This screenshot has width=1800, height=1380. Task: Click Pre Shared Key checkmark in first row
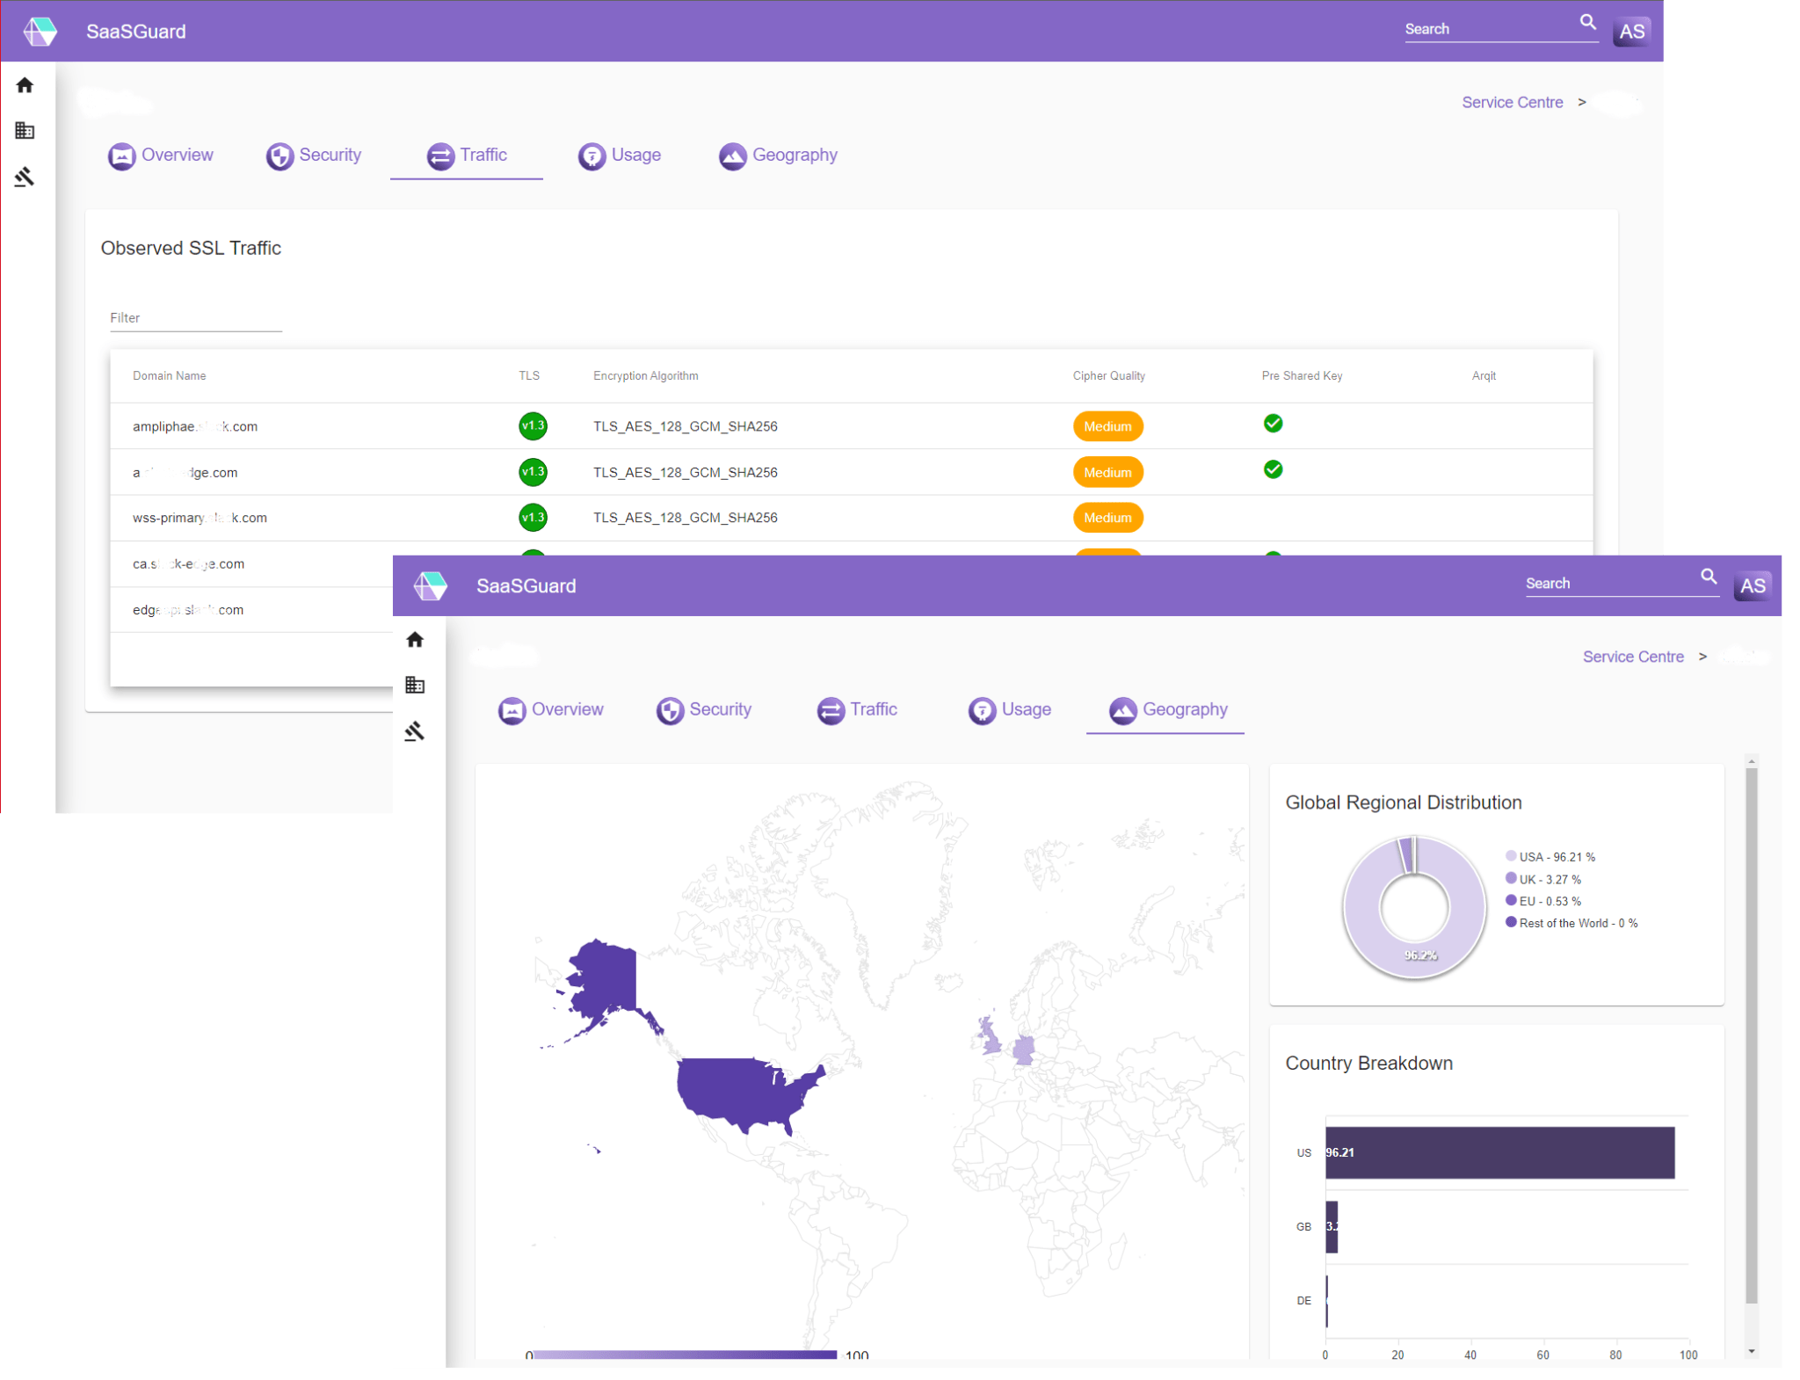pyautogui.click(x=1272, y=424)
